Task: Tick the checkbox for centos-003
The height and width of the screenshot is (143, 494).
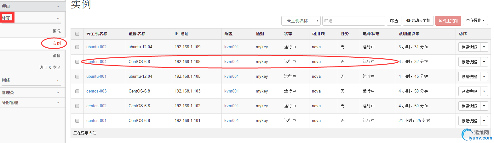Action: coord(77,91)
